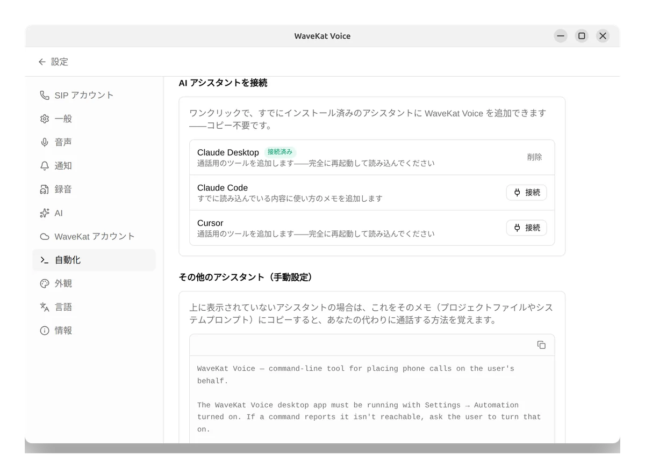Click the microphone icon for 音声
This screenshot has width=645, height=468.
(x=45, y=142)
